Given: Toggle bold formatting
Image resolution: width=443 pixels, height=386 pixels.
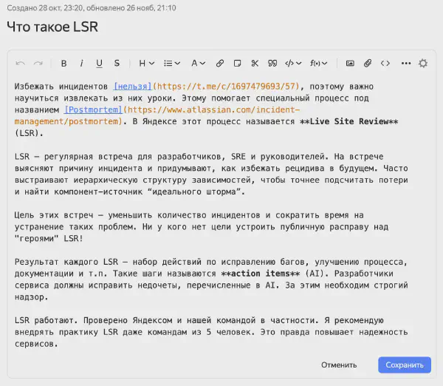Looking at the screenshot, I should coord(63,64).
